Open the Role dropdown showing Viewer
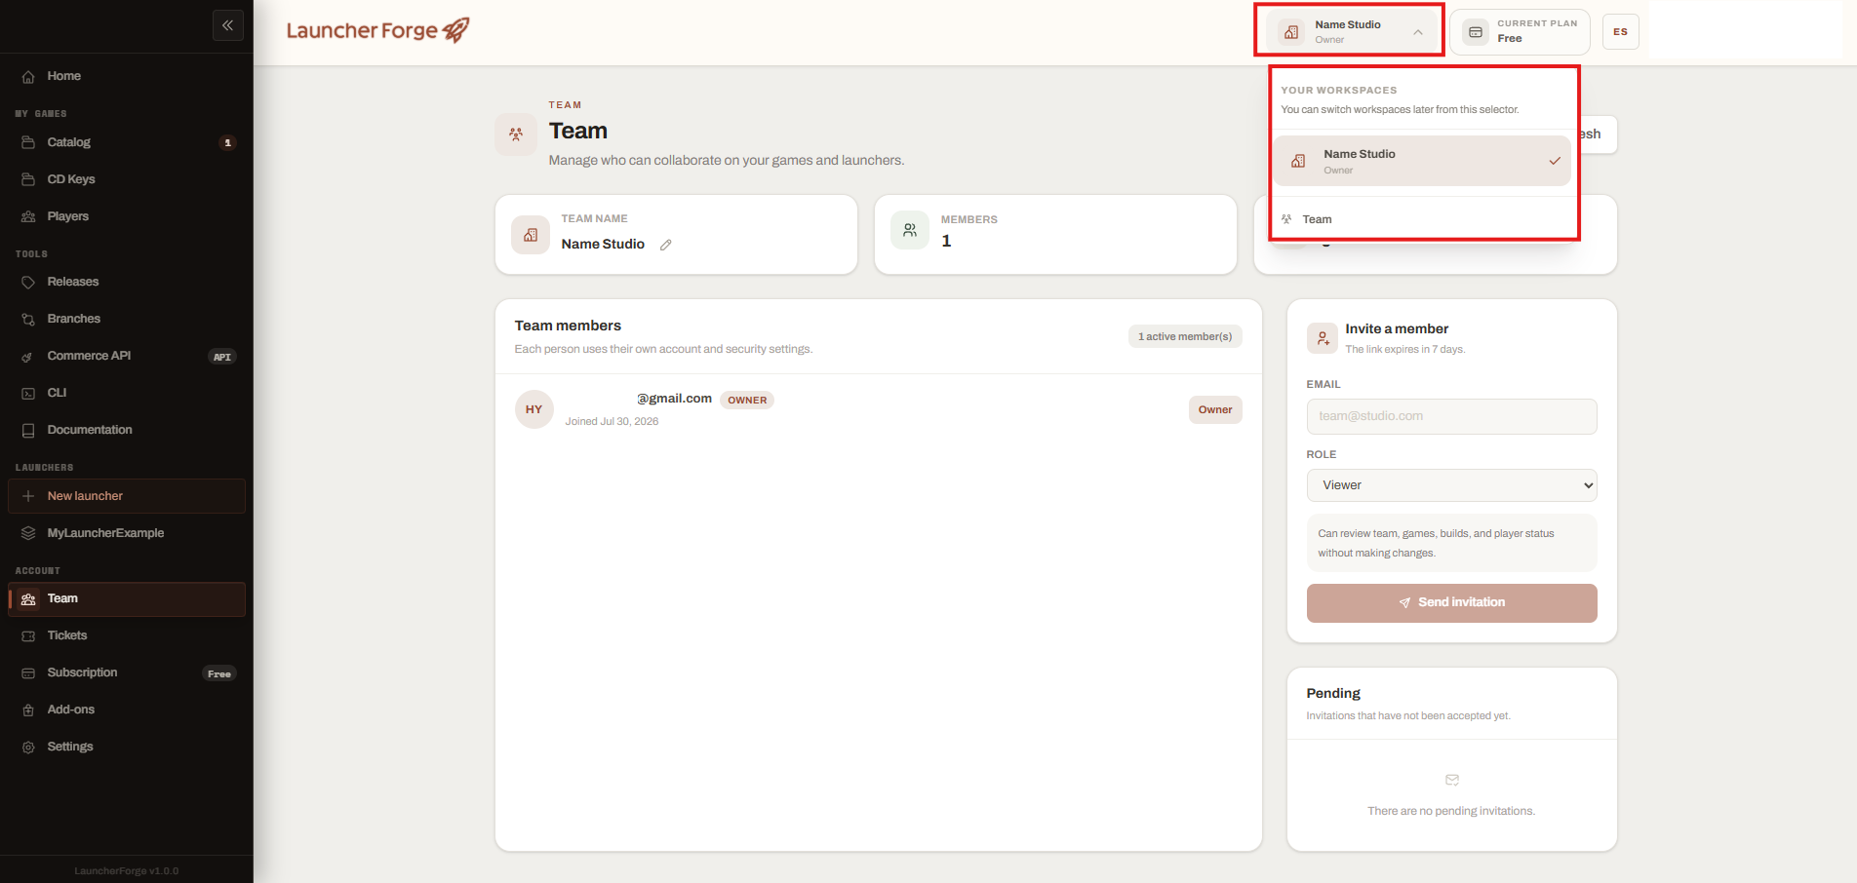This screenshot has width=1857, height=883. (1451, 485)
